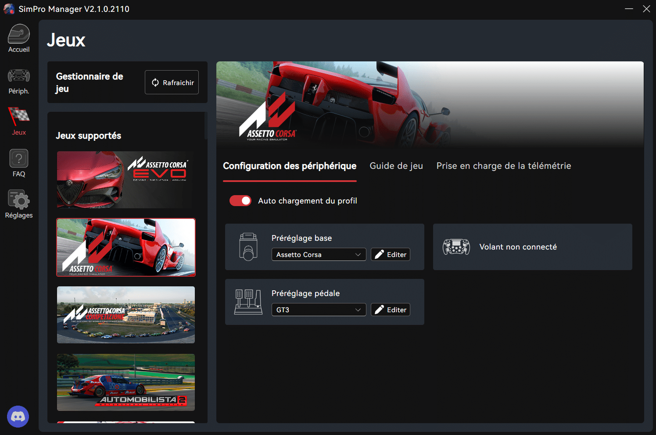Click the wheel base device icon

coord(248,247)
